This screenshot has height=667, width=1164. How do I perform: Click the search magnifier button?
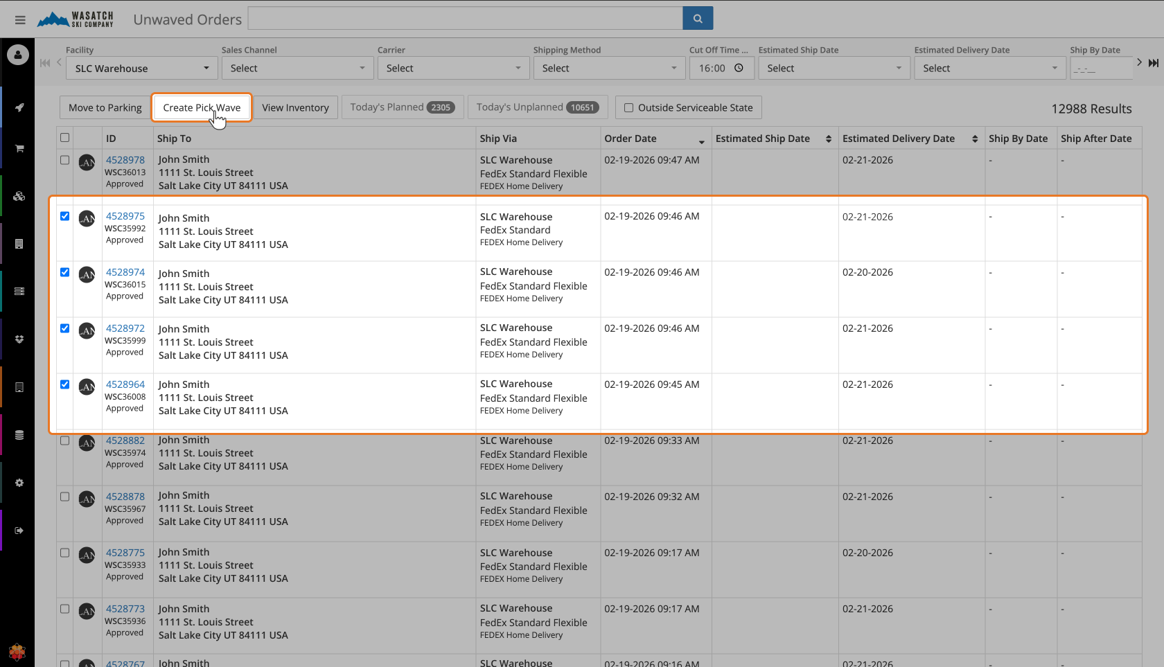(698, 19)
